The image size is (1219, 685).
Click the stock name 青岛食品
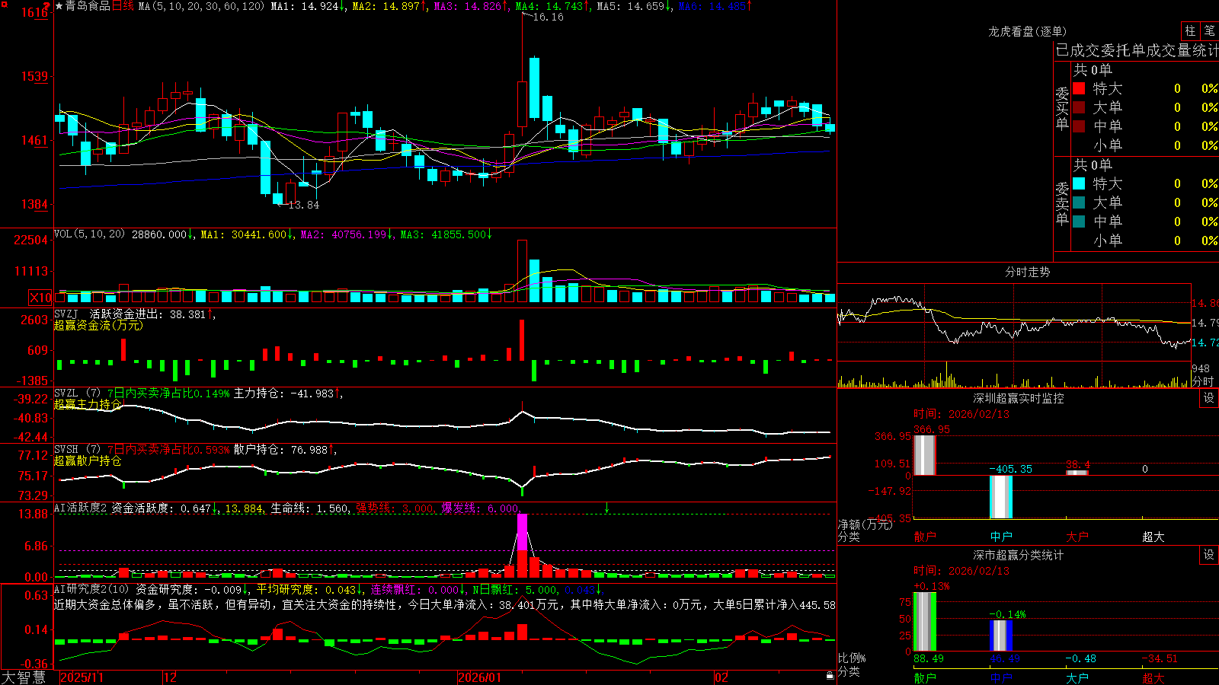pyautogui.click(x=88, y=6)
